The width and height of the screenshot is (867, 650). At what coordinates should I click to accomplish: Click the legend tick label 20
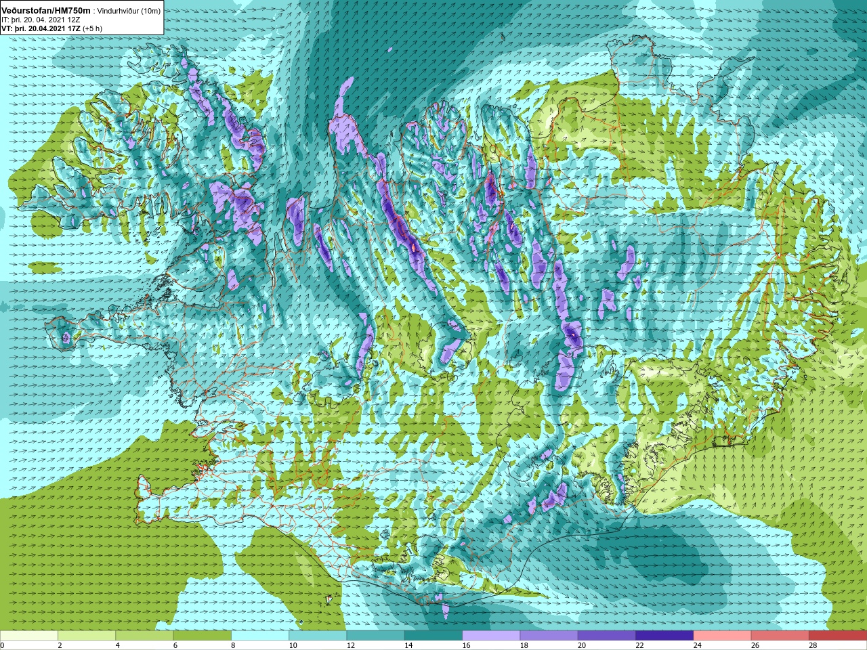tap(582, 645)
